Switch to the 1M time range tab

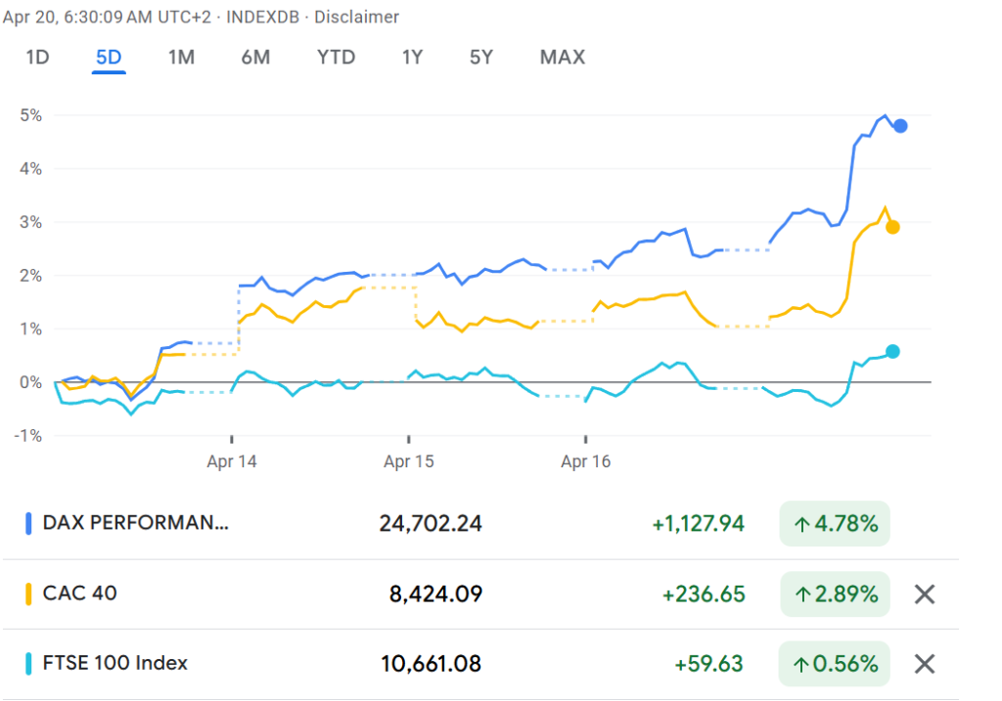click(181, 58)
